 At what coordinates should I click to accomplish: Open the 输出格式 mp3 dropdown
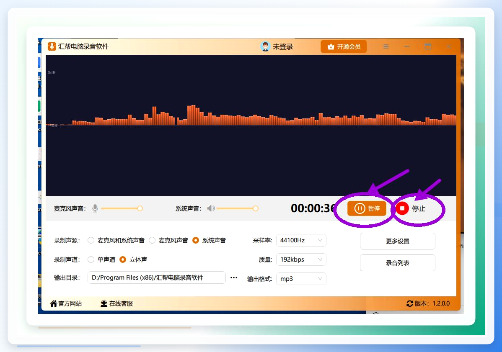coord(301,279)
